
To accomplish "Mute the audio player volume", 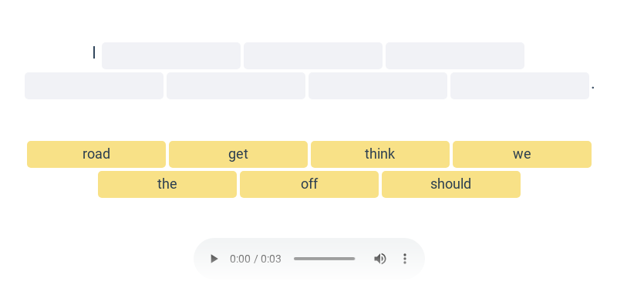I will 380,259.
